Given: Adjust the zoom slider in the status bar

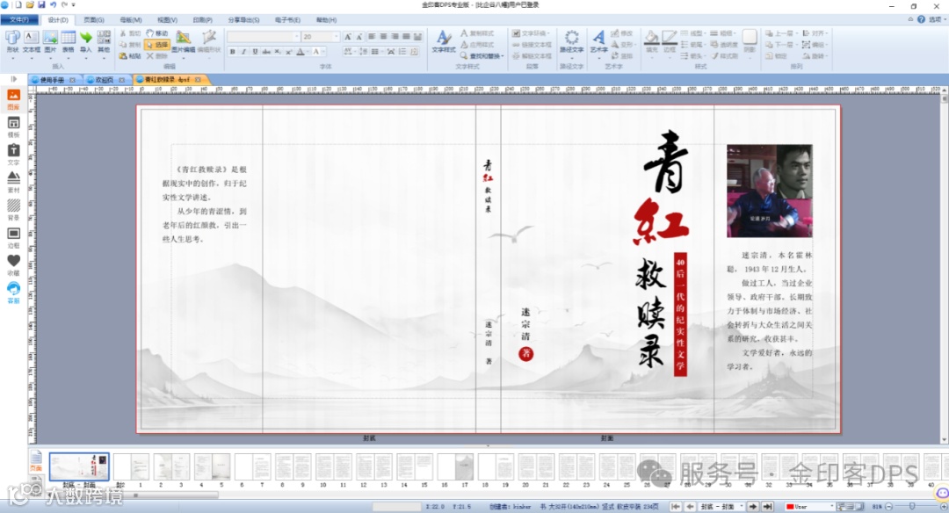Looking at the screenshot, I should click(x=912, y=506).
